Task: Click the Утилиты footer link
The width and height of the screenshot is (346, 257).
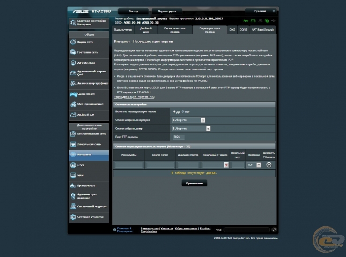Action: [167, 229]
